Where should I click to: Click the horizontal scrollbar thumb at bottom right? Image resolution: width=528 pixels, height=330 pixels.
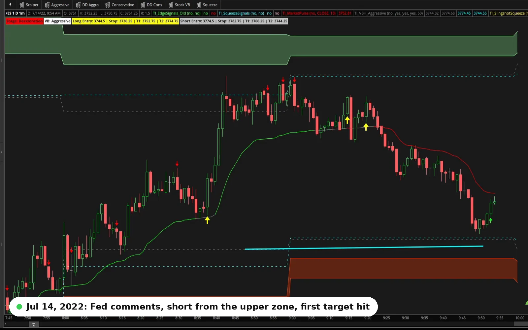click(x=521, y=324)
